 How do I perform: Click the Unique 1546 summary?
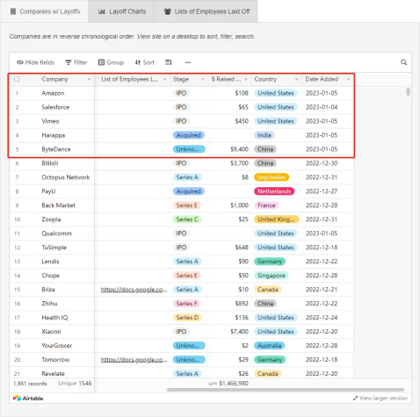[x=75, y=384]
